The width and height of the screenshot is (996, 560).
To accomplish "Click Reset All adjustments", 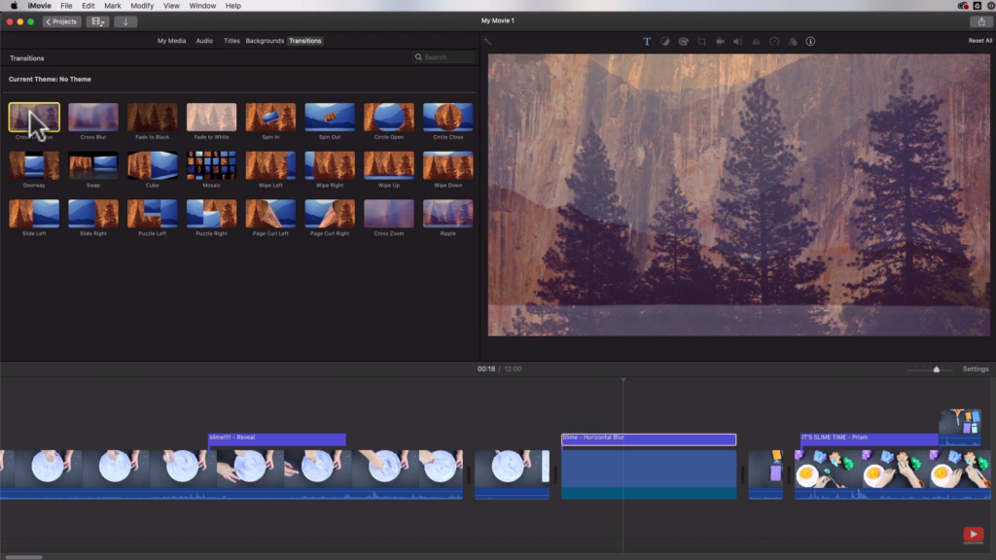I will 980,41.
